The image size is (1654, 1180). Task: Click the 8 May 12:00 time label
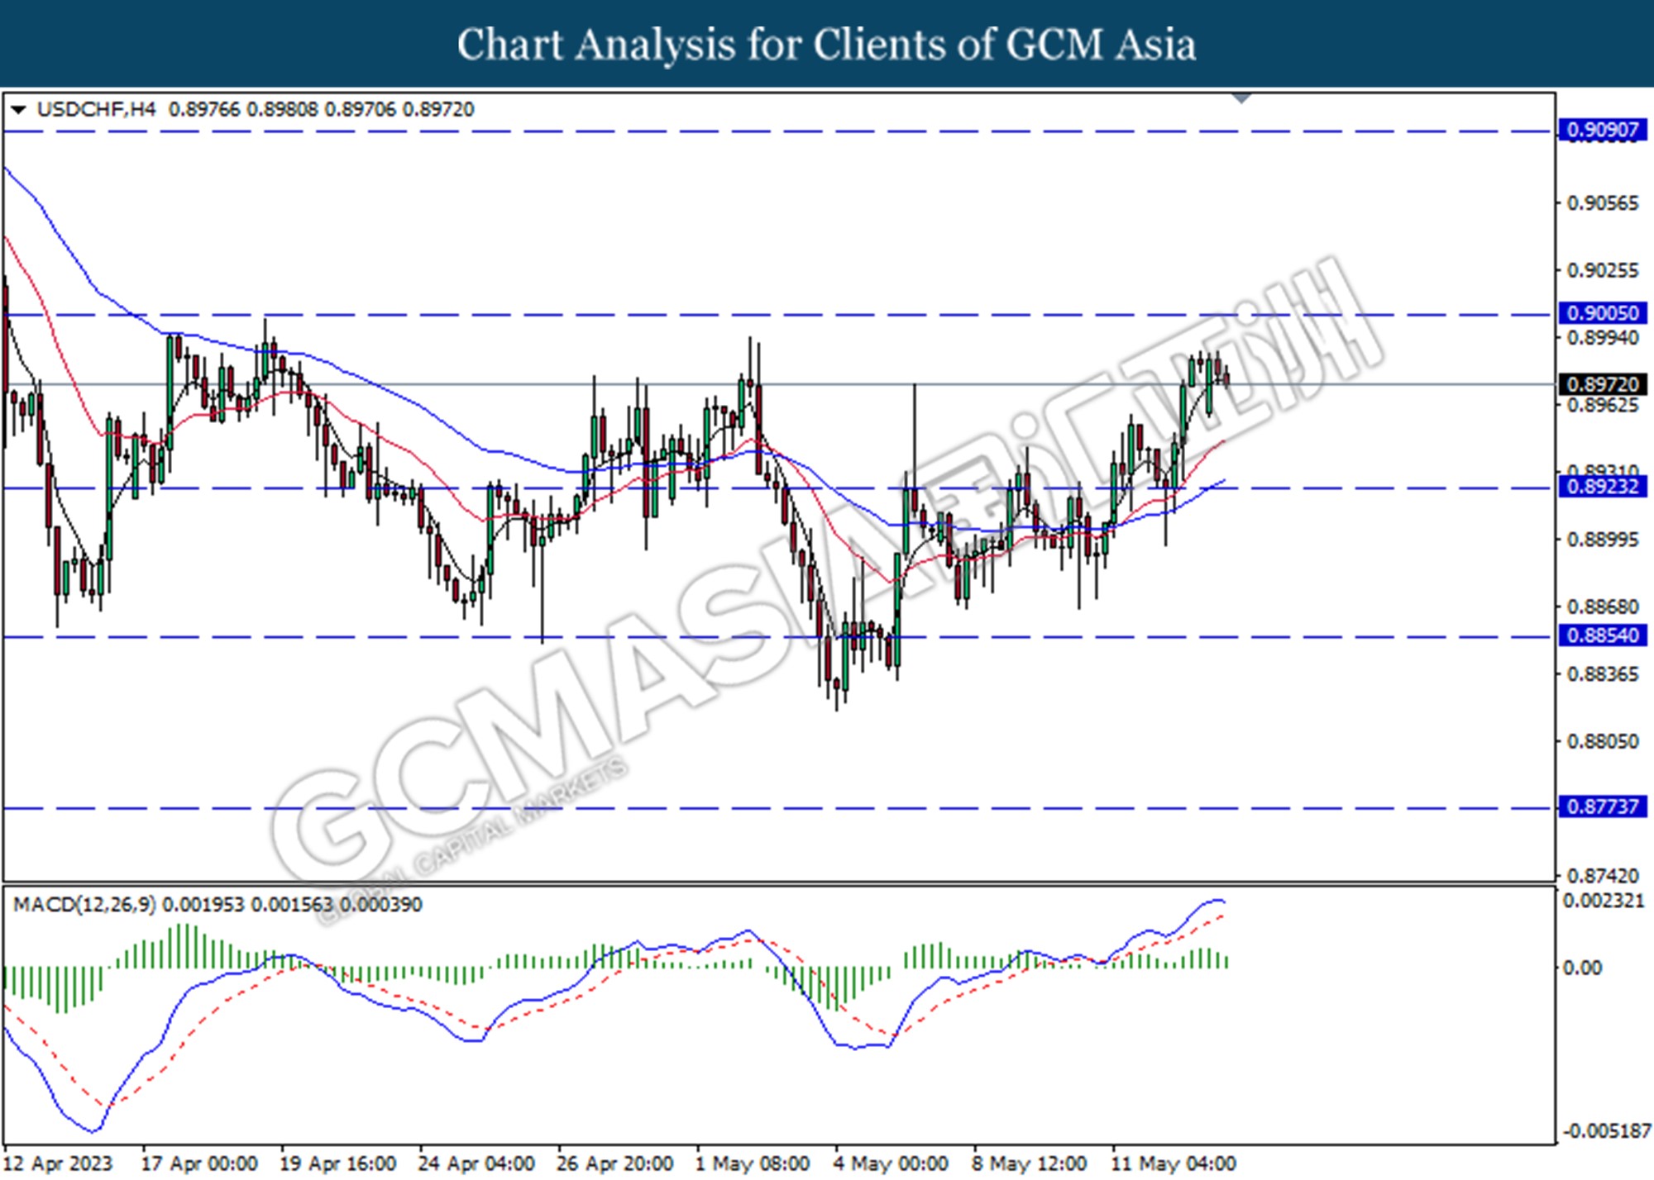1030,1163
